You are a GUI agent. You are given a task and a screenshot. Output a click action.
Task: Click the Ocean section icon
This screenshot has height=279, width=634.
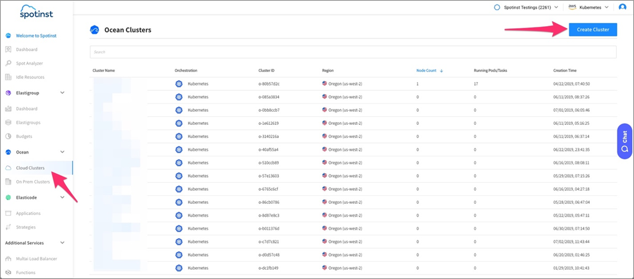tap(8, 152)
